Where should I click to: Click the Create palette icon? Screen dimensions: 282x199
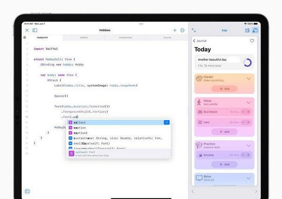(x=199, y=78)
